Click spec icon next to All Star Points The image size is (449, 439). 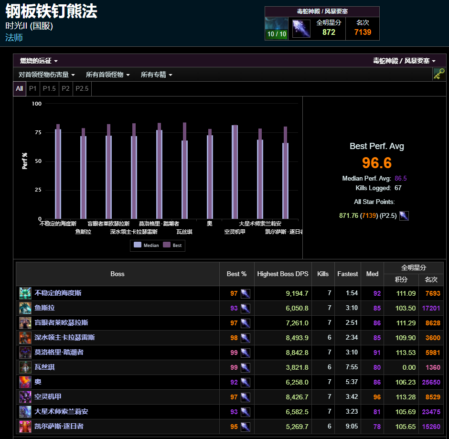404,215
